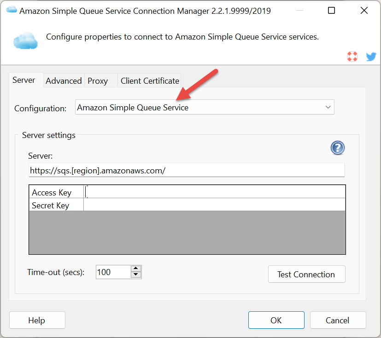This screenshot has width=381, height=338.
Task: Click into the Secret Key value field
Action: point(215,205)
